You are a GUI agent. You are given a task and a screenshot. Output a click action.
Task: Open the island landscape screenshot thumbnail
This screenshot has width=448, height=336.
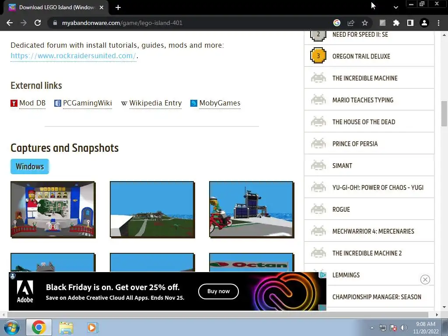tap(152, 210)
